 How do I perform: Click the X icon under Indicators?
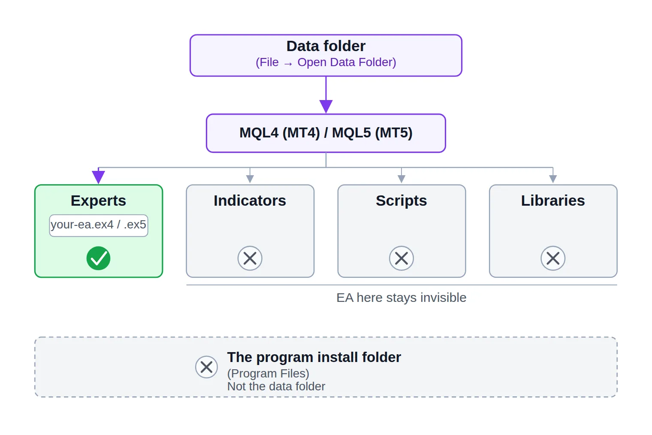coord(250,258)
